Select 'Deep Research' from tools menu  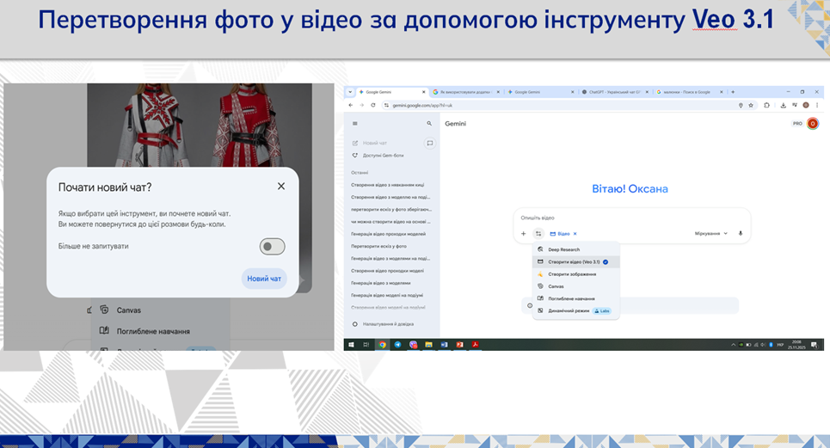564,249
